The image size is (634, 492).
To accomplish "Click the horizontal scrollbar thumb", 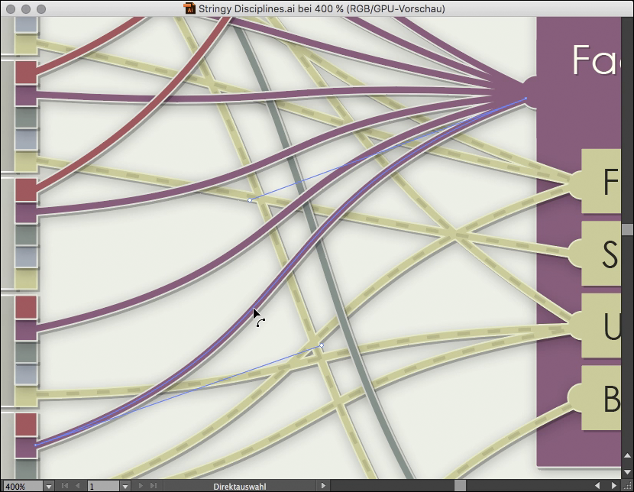I will tap(460, 486).
